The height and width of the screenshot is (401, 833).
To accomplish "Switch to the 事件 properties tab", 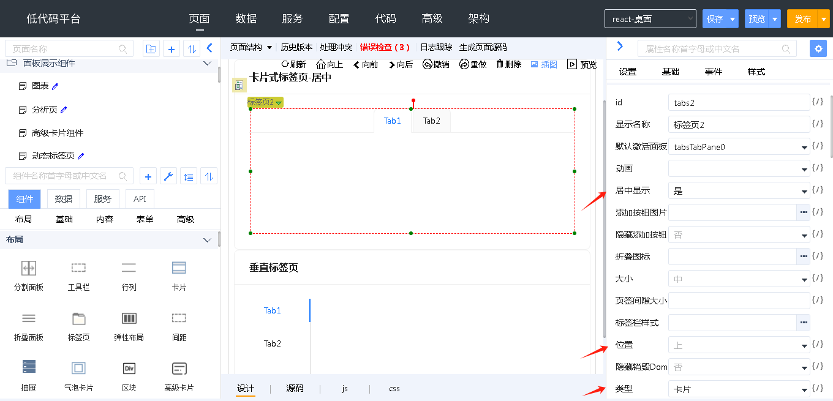I will [714, 72].
